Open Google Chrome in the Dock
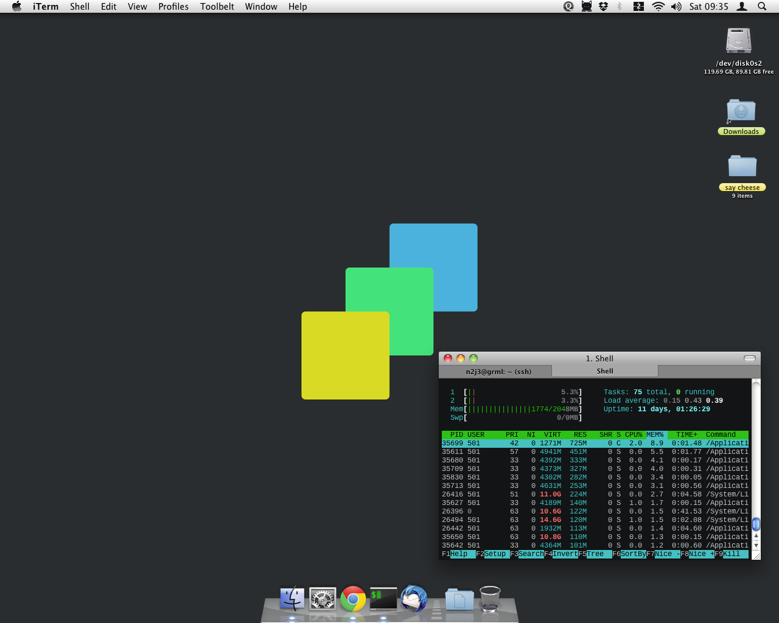Viewport: 779px width, 623px height. [353, 599]
